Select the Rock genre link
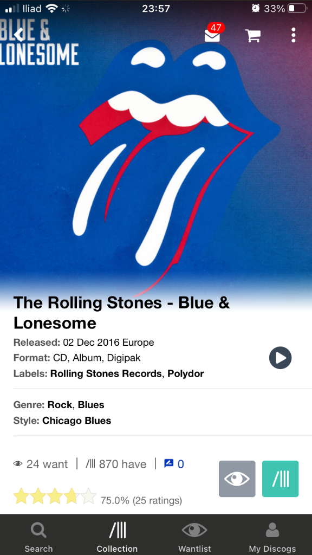312x555 pixels. [x=60, y=404]
